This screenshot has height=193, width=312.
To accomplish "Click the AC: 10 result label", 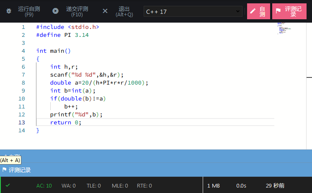I will [x=44, y=185].
